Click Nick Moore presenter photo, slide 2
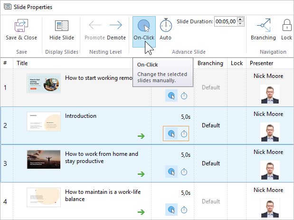Screen dimensions: 294x220 pyautogui.click(x=270, y=132)
